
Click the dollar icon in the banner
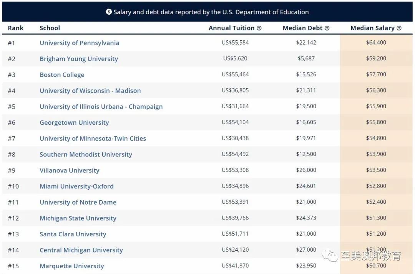coord(108,12)
